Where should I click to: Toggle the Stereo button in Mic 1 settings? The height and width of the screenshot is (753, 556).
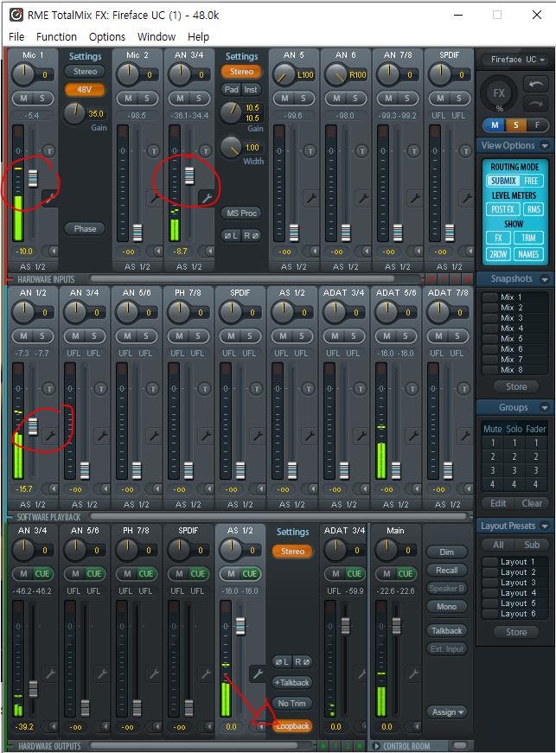(85, 71)
